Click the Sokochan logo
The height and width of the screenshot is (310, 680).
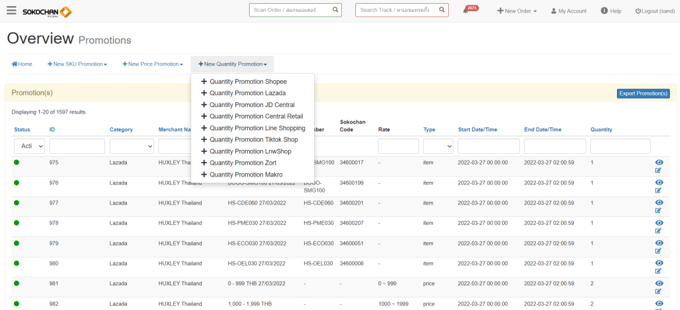tap(47, 11)
